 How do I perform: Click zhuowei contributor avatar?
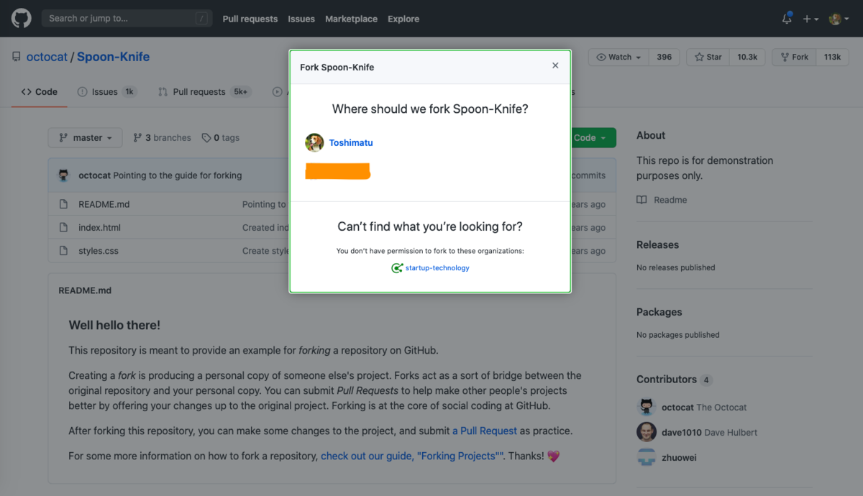646,457
